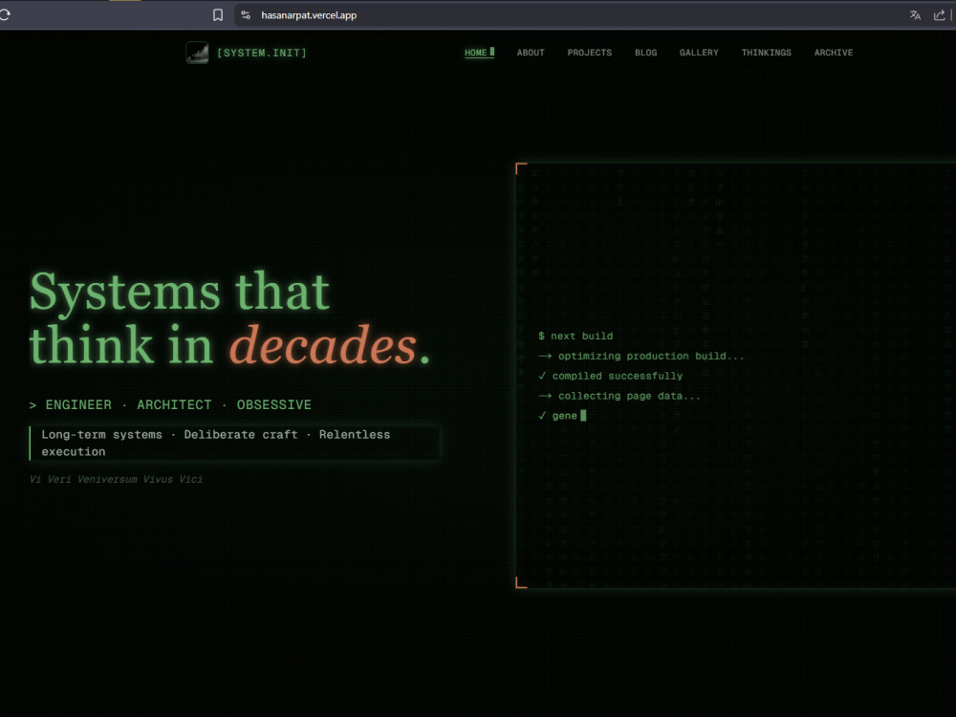Image resolution: width=956 pixels, height=717 pixels.
Task: Open the ARCHIVE nav link
Action: (834, 53)
